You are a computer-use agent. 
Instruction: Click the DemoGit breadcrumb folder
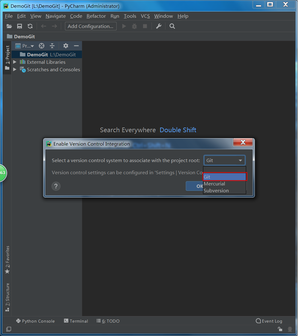(x=21, y=36)
